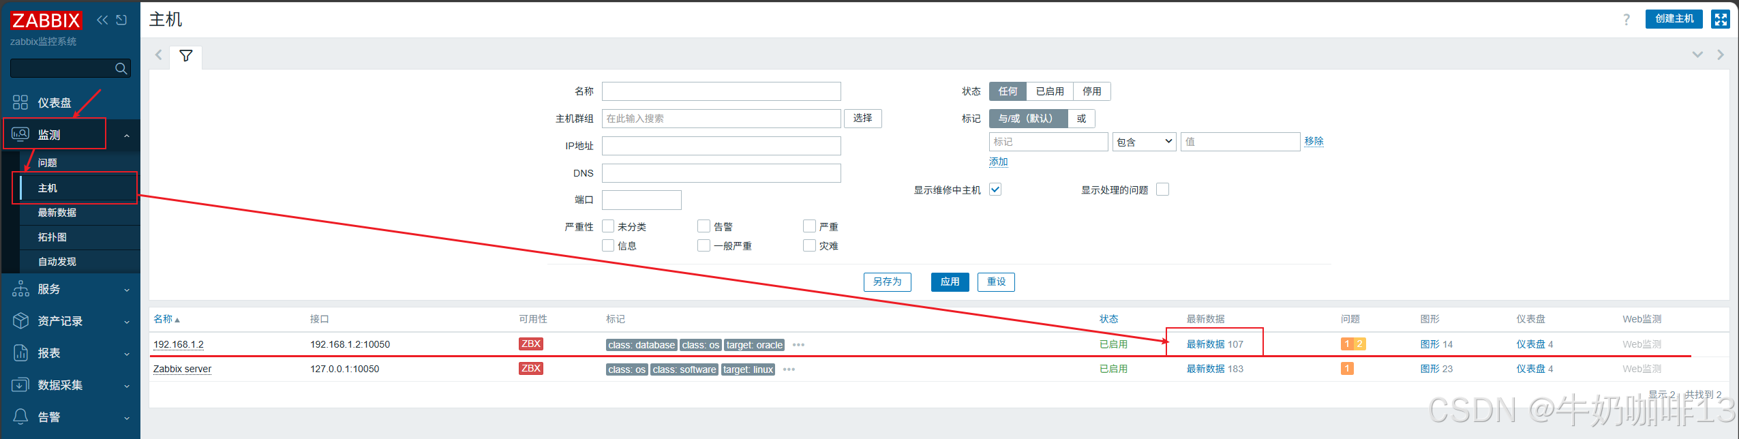Click 选择 host group button
Screen dimensions: 1739x439
tap(862, 119)
